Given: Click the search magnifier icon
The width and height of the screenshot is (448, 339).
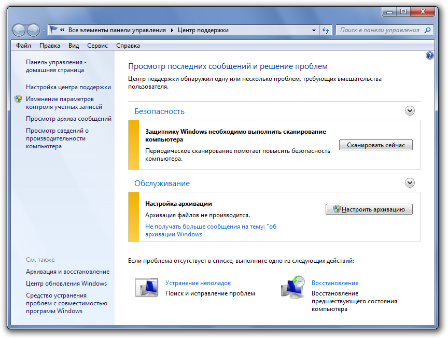Looking at the screenshot, I should tap(428, 30).
